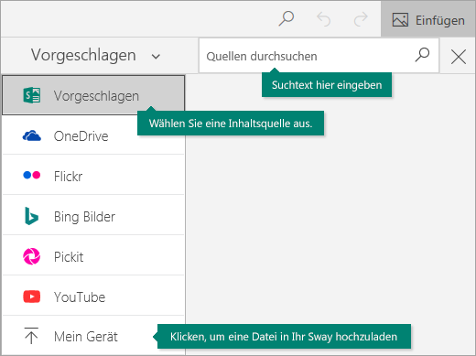Image resolution: width=476 pixels, height=356 pixels.
Task: Expand the Vorgeschlagen source dropdown
Action: click(x=95, y=56)
